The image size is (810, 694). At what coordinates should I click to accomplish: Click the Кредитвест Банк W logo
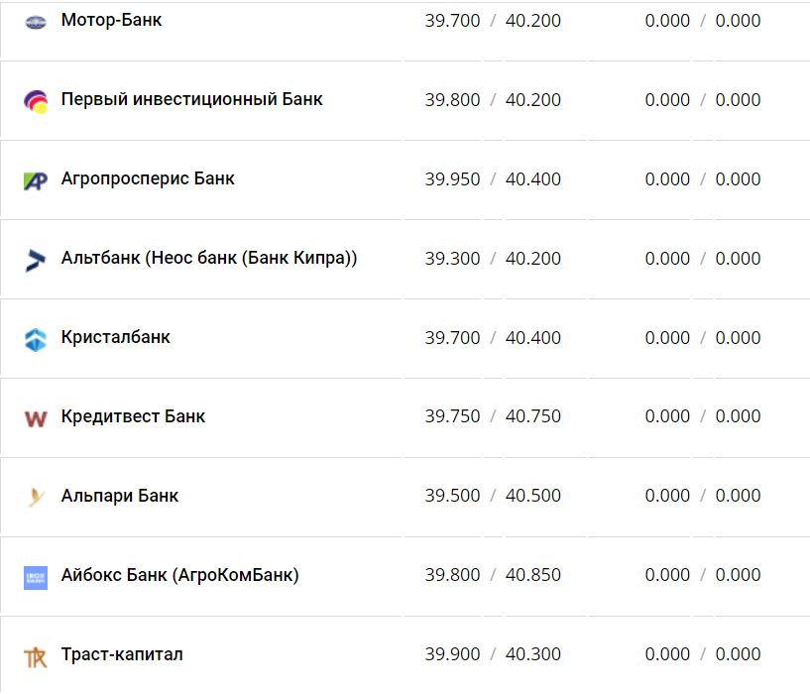(x=36, y=418)
